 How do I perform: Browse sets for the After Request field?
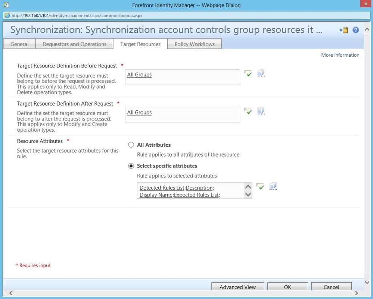click(261, 111)
